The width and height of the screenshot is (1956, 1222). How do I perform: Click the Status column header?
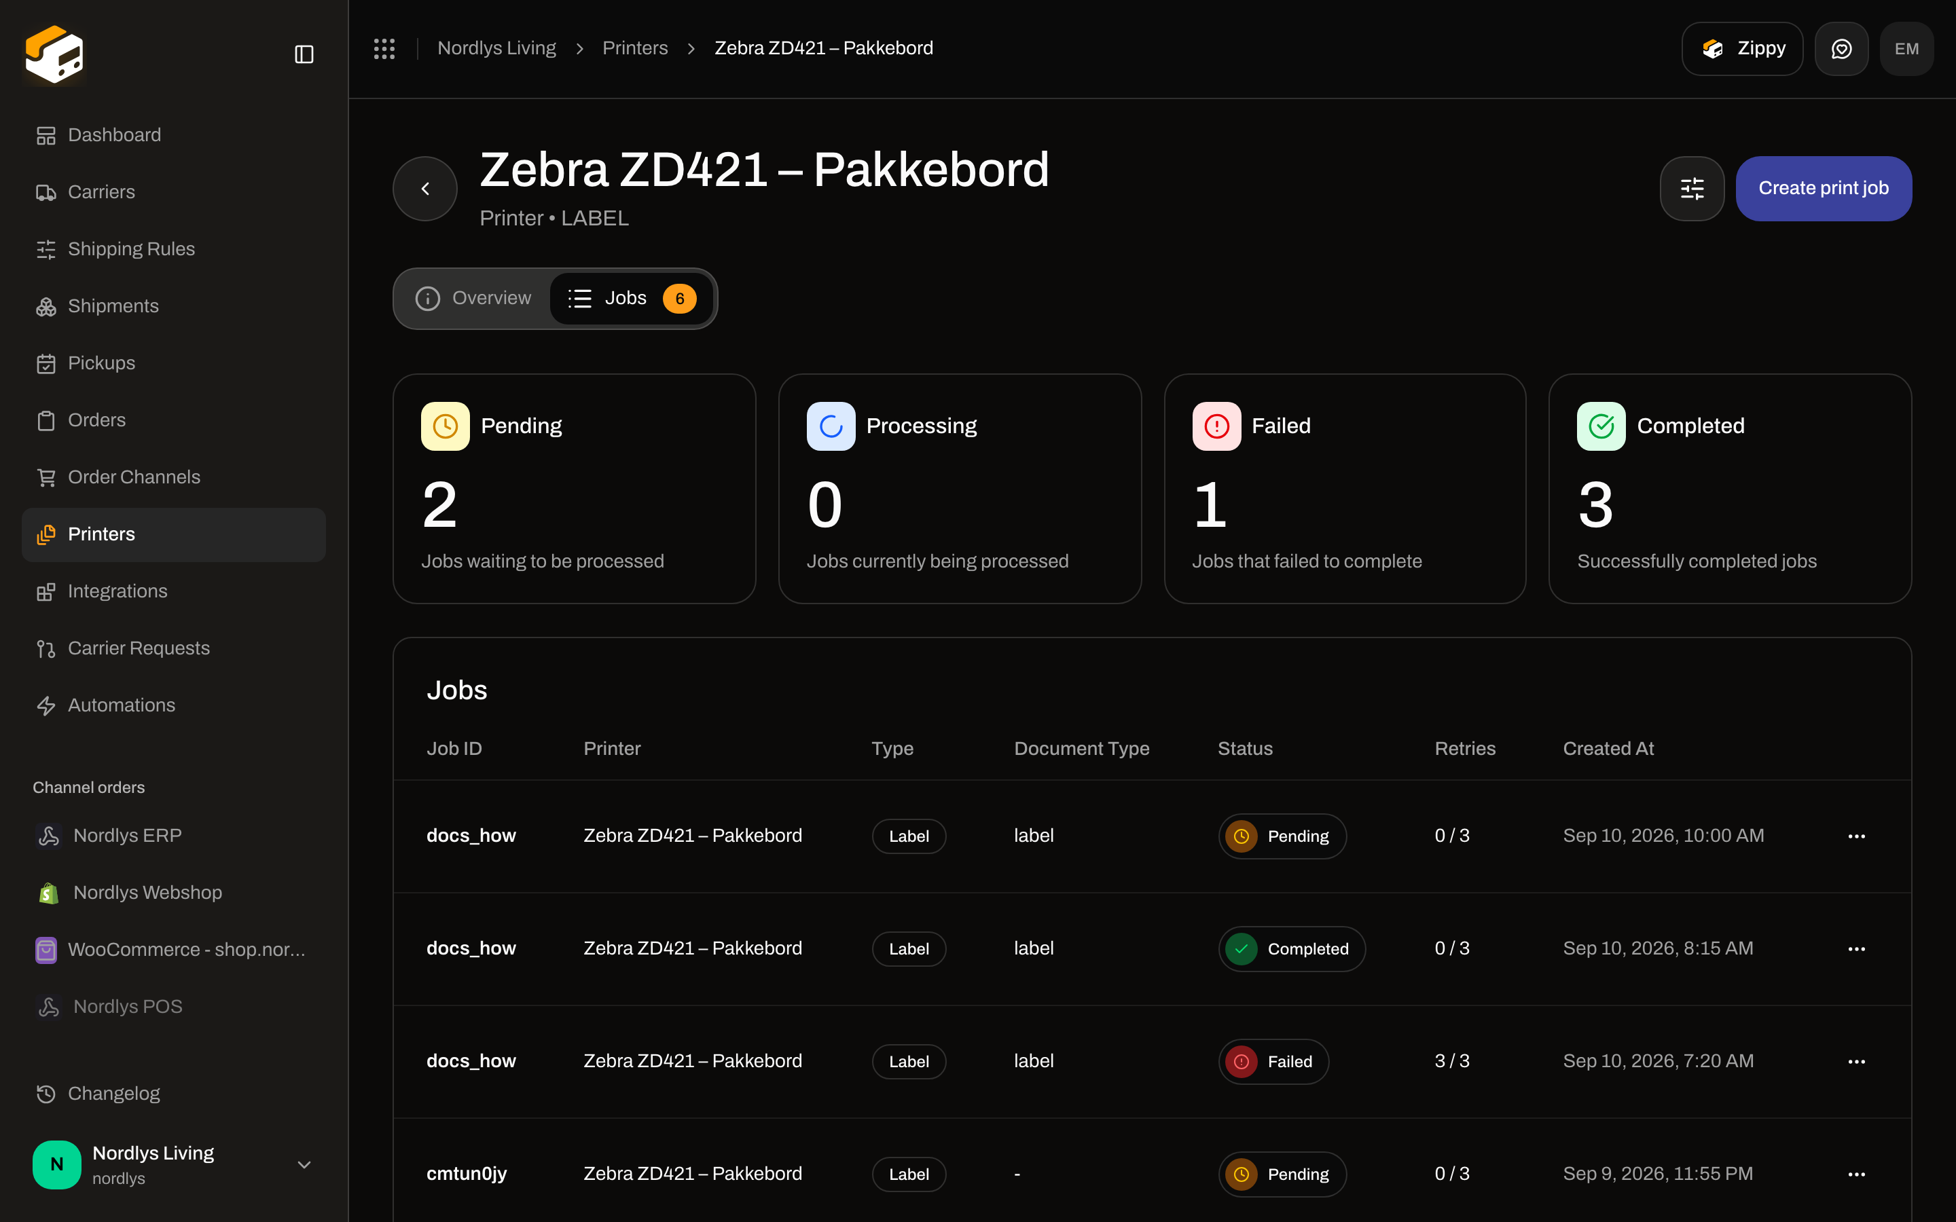pos(1245,748)
